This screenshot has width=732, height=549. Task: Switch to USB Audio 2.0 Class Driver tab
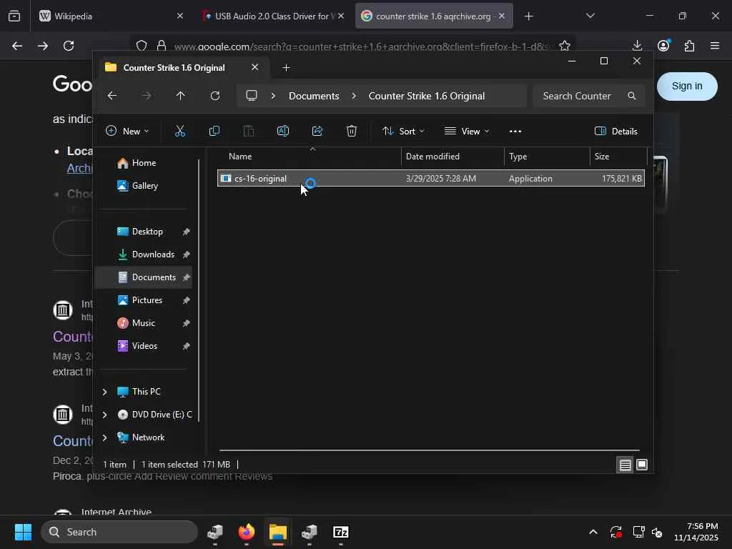click(x=274, y=16)
